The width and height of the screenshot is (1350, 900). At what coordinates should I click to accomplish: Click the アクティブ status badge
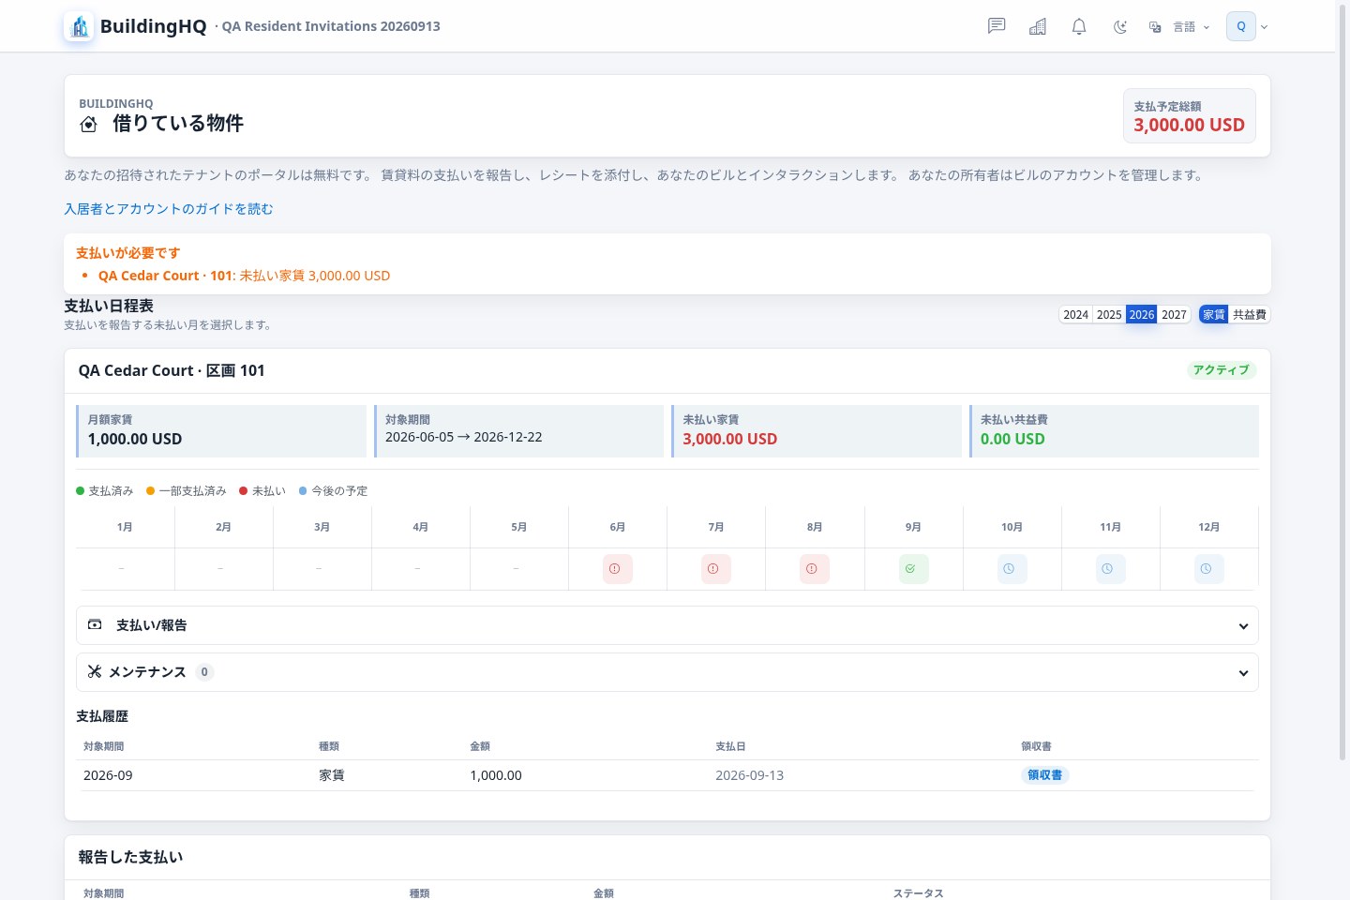click(1221, 370)
